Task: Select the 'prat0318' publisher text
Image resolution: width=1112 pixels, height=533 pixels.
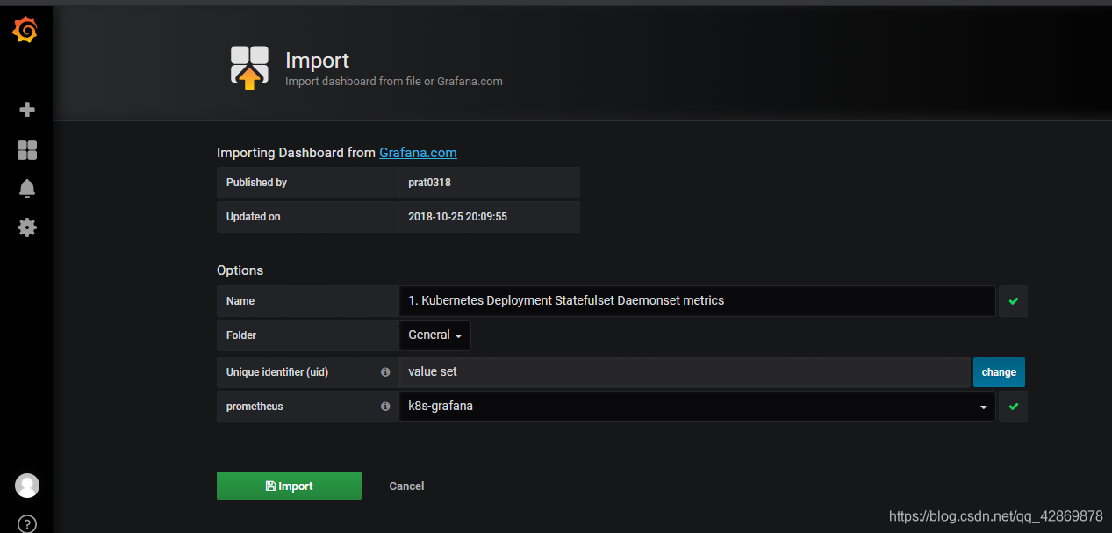Action: tap(430, 183)
